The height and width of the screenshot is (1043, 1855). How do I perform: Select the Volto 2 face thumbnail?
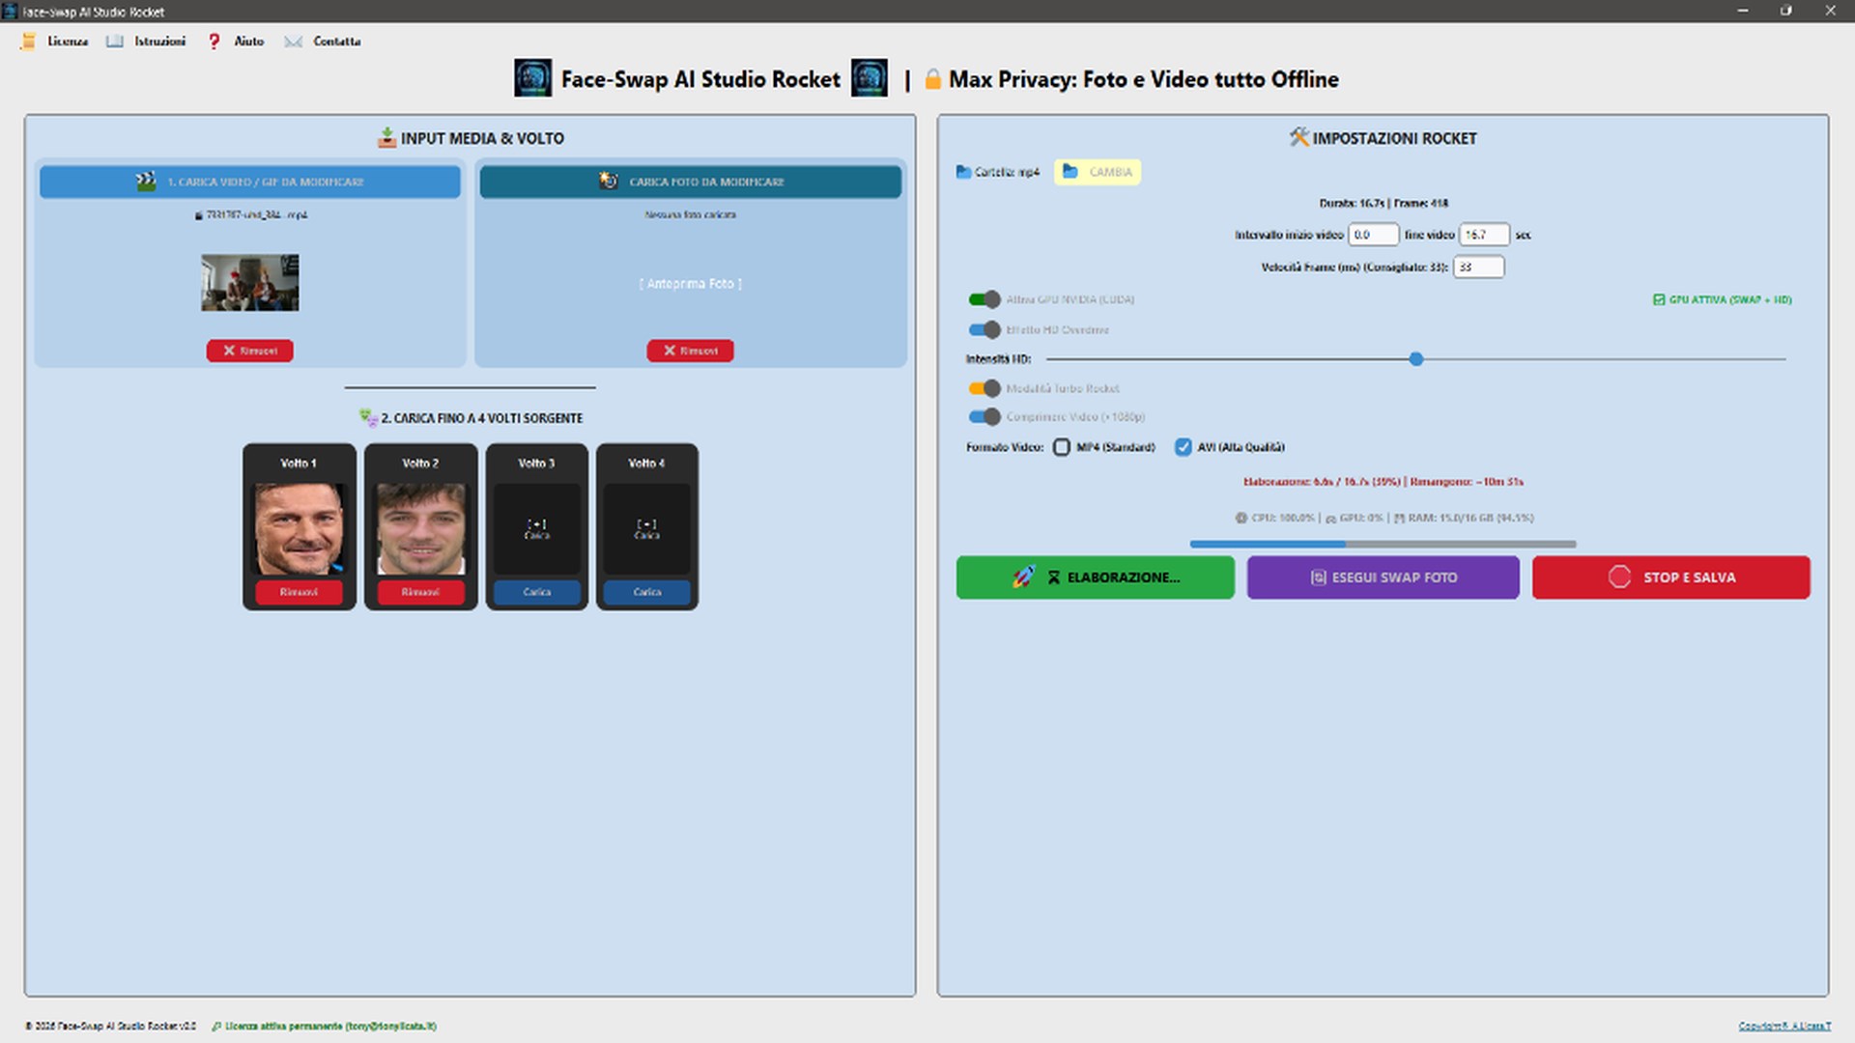click(x=420, y=528)
